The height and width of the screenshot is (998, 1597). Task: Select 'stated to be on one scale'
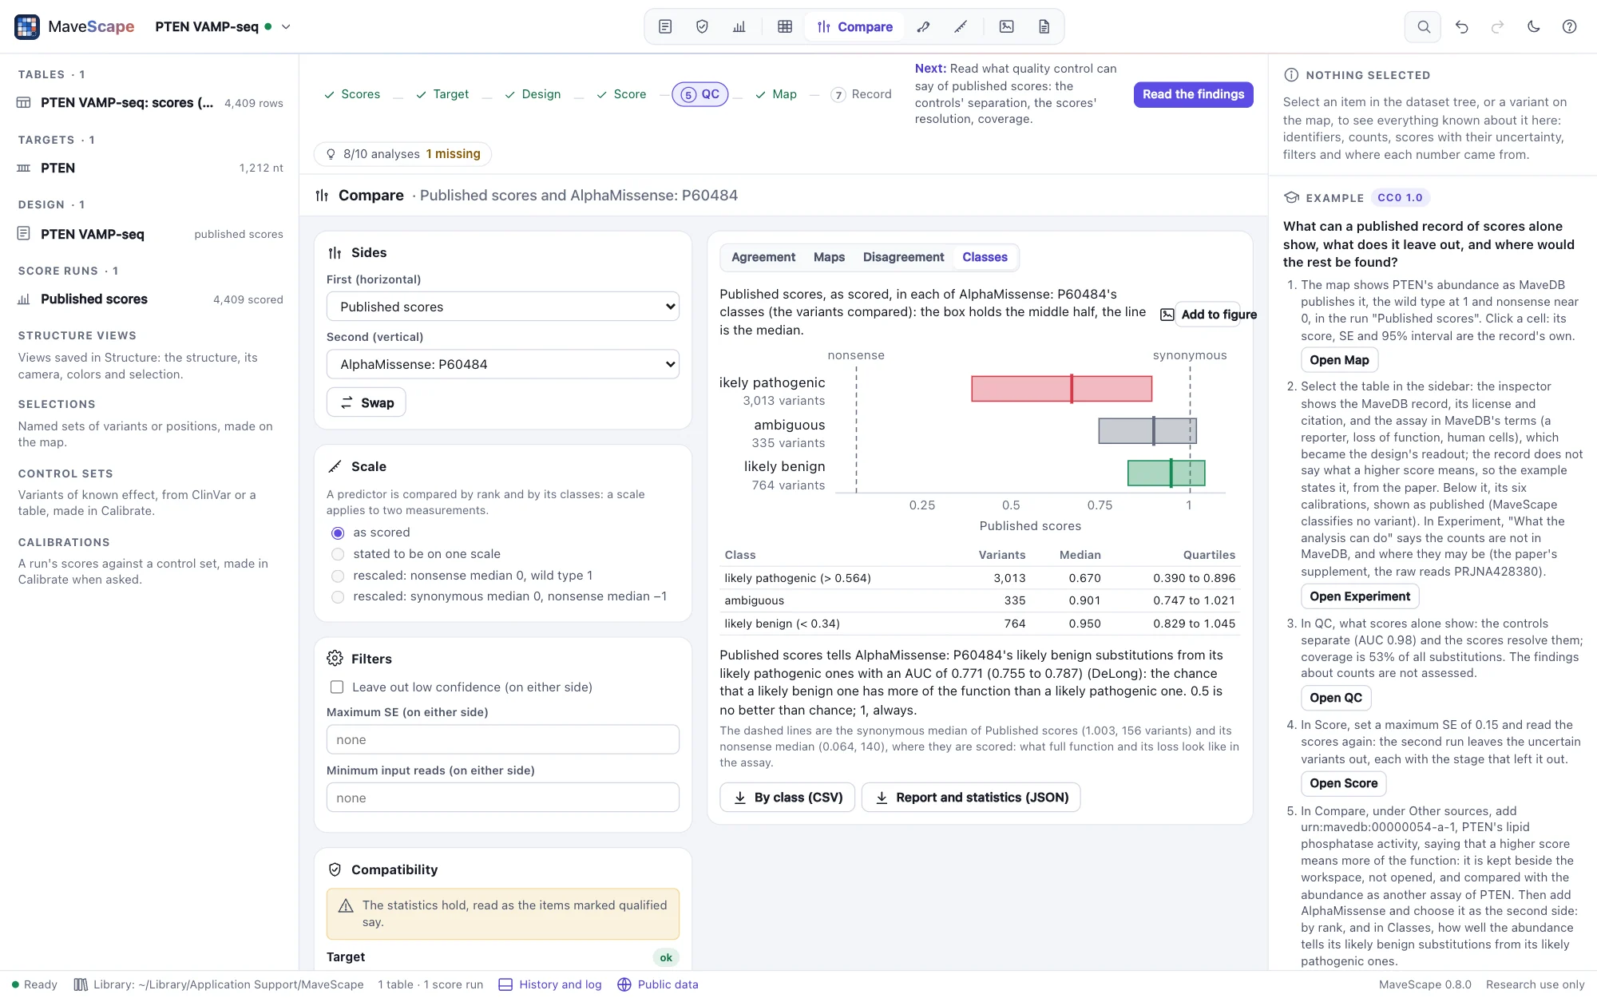click(x=338, y=554)
